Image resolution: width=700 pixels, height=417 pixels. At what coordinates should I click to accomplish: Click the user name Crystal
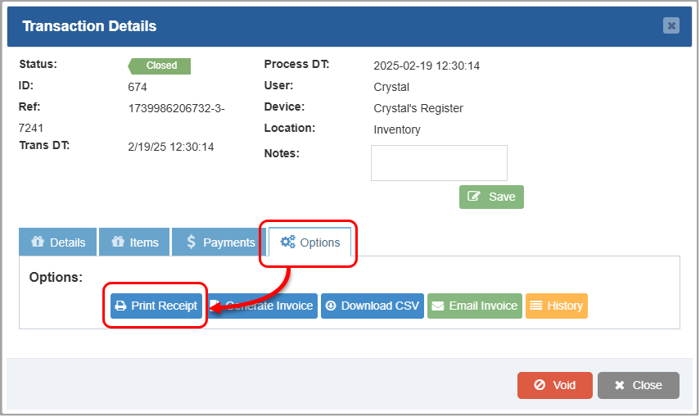tap(391, 87)
